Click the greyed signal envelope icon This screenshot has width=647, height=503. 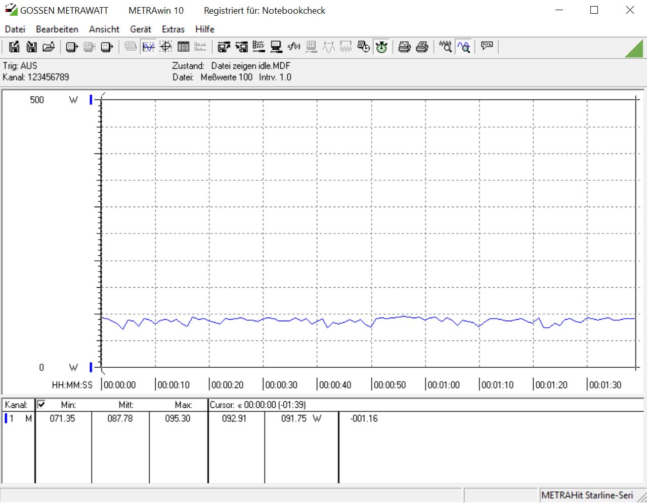click(x=346, y=47)
